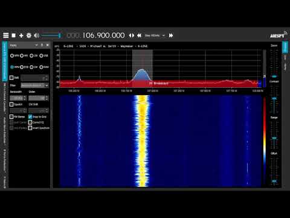Select the cyan Source tab on left edge
290x218 pixels.
click(x=5, y=61)
